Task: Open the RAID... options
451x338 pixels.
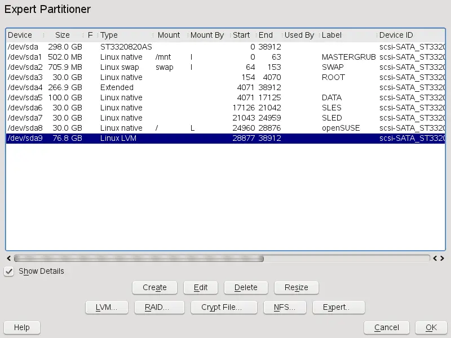Action: click(156, 308)
